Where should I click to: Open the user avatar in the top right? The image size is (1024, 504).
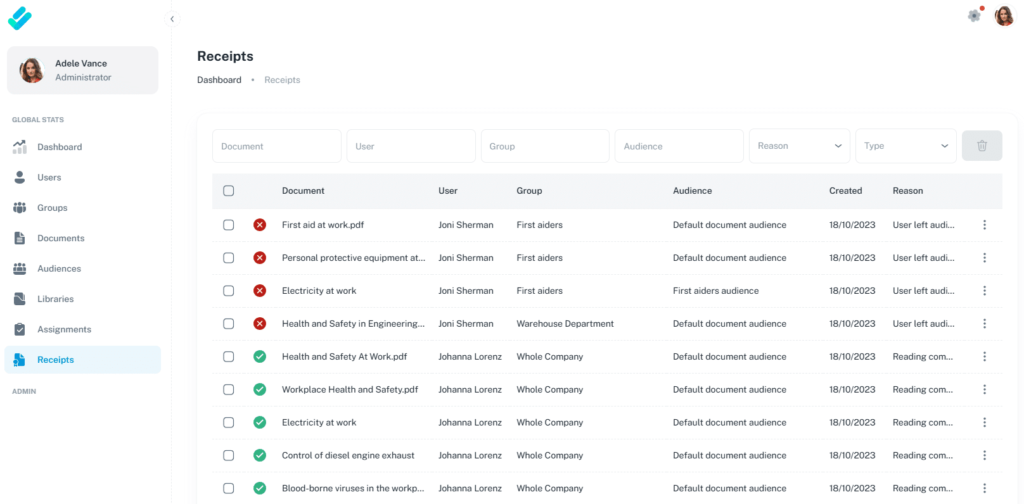[x=1004, y=16]
